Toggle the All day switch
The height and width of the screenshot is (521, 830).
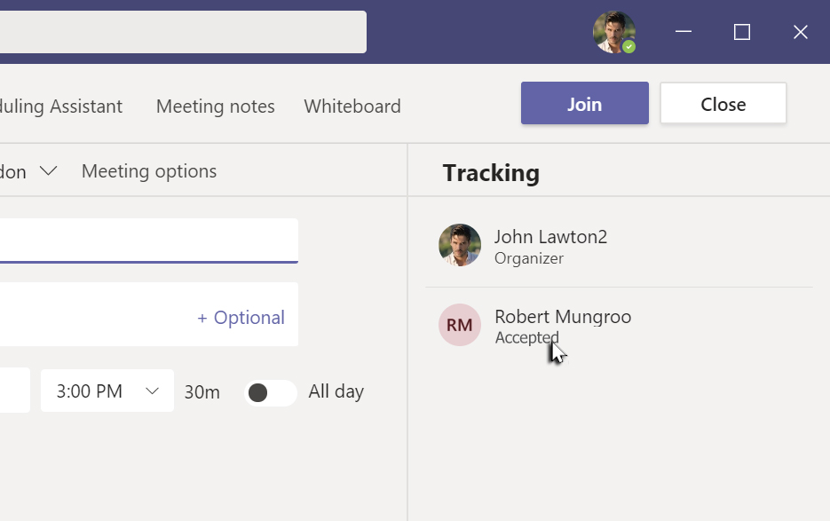(270, 392)
